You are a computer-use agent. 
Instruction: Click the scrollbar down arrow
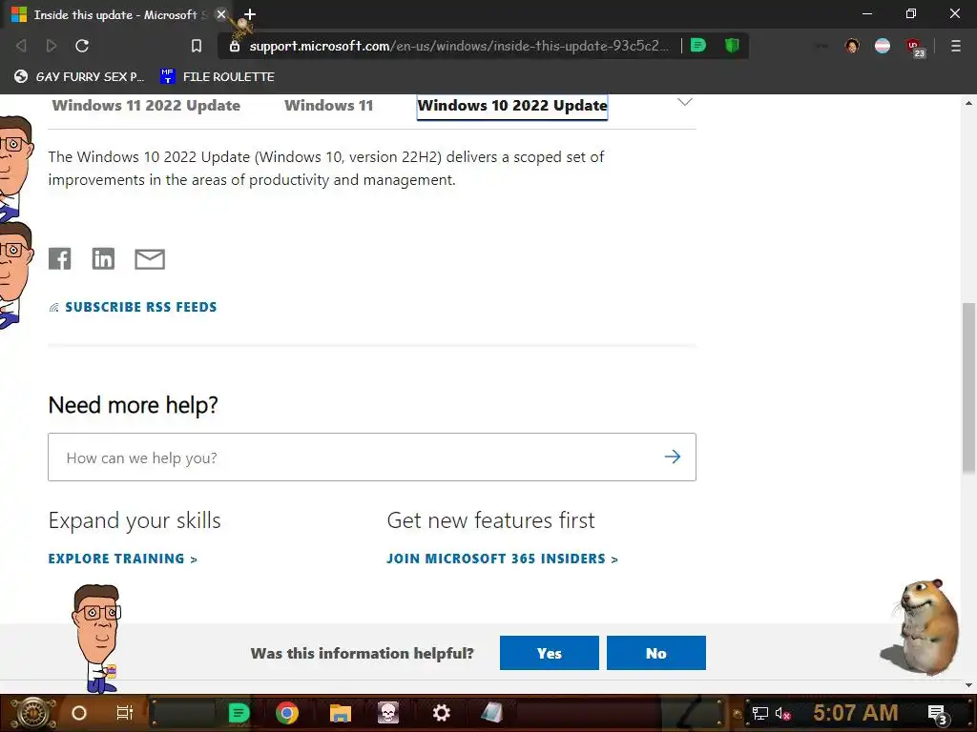coord(968,685)
